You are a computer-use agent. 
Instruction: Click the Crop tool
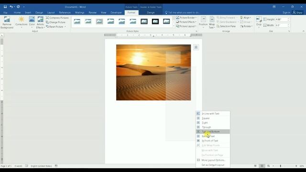click(x=259, y=22)
